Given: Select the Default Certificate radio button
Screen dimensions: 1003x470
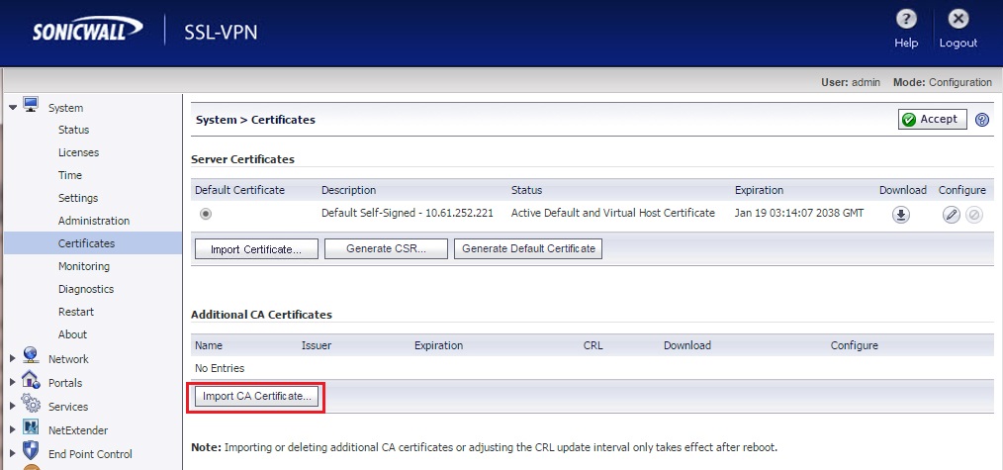Looking at the screenshot, I should click(206, 214).
